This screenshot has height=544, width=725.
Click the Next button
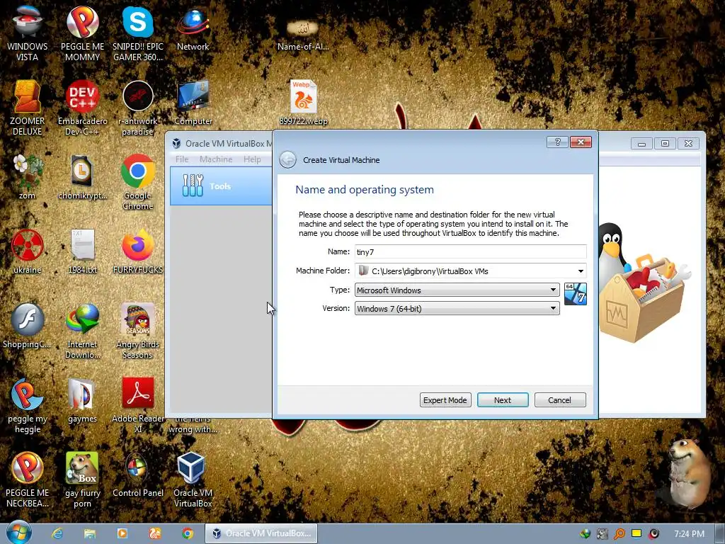[503, 400]
